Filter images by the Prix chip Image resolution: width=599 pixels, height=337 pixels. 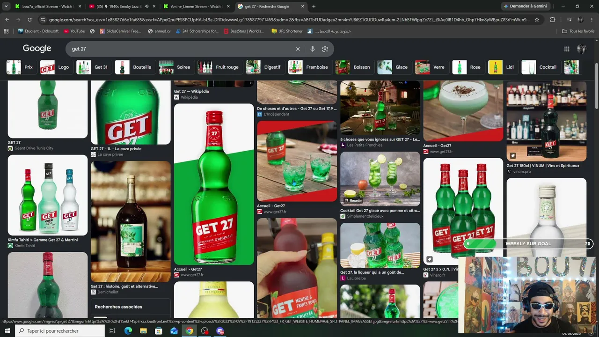tap(20, 67)
